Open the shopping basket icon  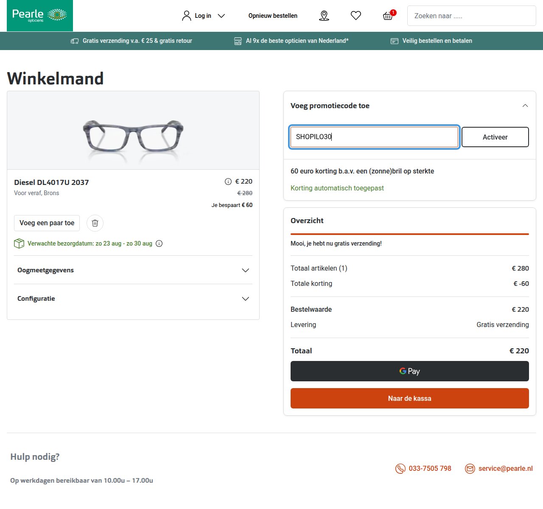(x=388, y=16)
